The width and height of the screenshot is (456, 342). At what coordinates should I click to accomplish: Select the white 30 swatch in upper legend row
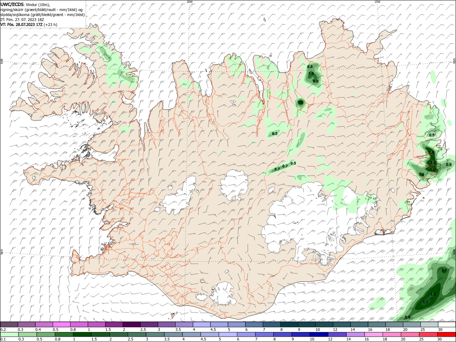point(447,325)
